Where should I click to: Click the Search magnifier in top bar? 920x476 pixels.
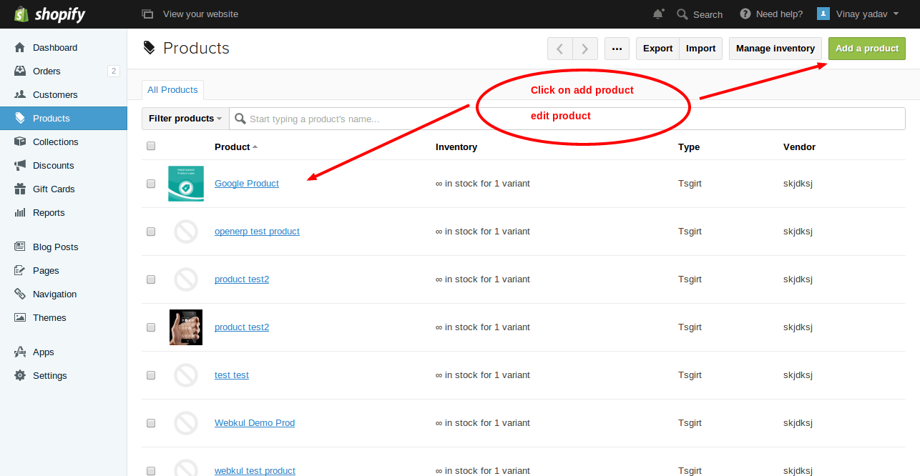682,14
